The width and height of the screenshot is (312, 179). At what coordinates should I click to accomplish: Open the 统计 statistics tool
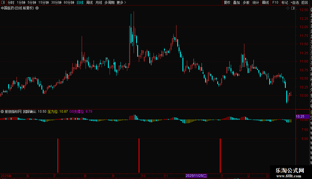pos(256,2)
